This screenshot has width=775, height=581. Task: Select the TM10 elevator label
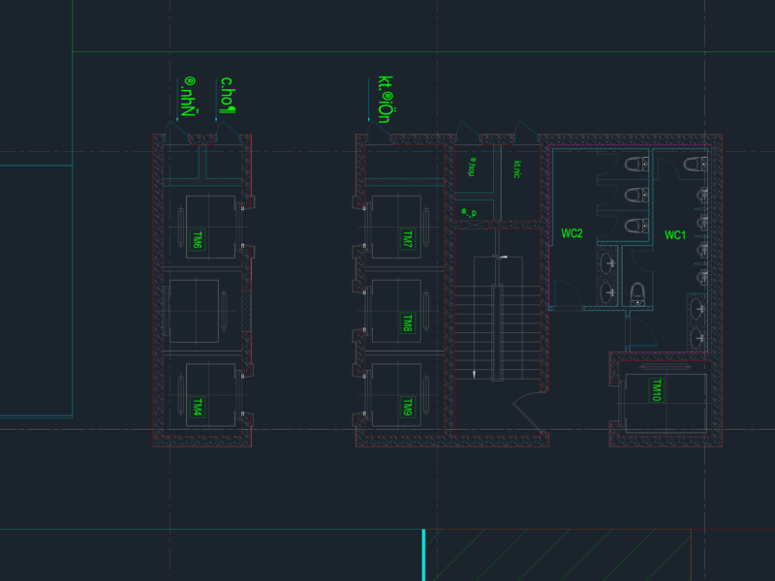pos(656,390)
